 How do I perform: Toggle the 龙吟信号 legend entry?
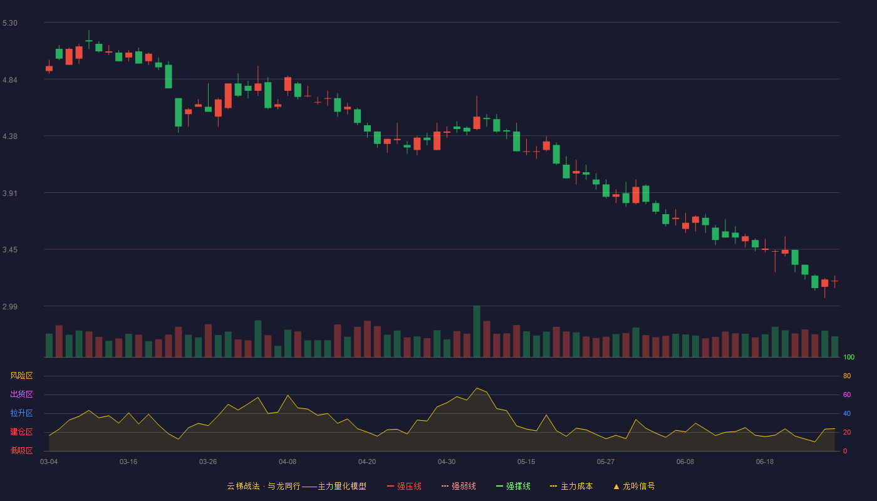(634, 486)
